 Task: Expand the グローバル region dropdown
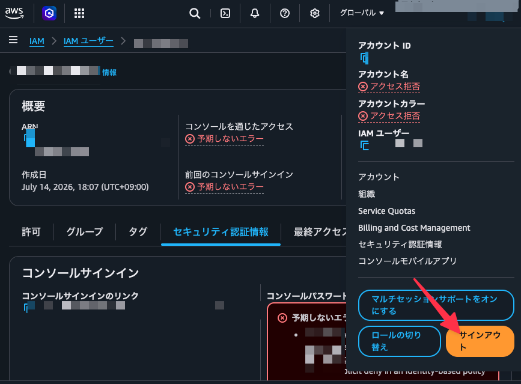coord(362,13)
